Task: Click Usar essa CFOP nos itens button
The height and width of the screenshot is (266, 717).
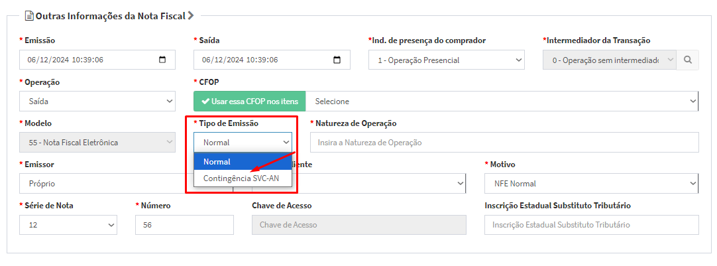Action: pos(249,101)
